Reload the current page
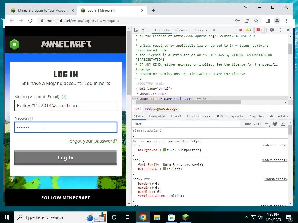The height and width of the screenshot is (223, 298). click(30, 21)
